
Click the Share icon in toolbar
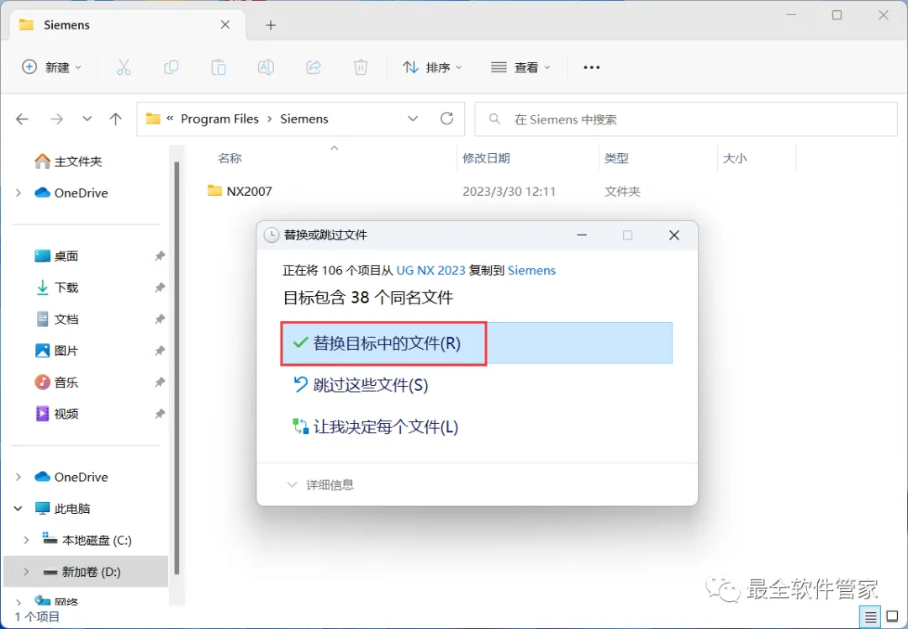(314, 67)
